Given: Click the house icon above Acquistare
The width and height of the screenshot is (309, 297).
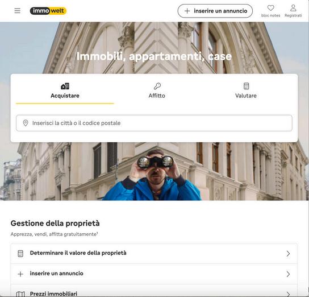Looking at the screenshot, I should pyautogui.click(x=65, y=86).
